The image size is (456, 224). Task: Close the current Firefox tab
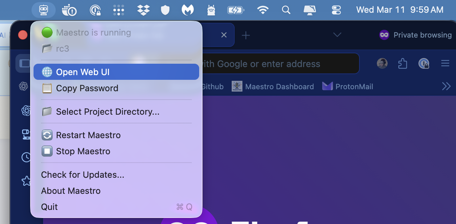point(224,35)
